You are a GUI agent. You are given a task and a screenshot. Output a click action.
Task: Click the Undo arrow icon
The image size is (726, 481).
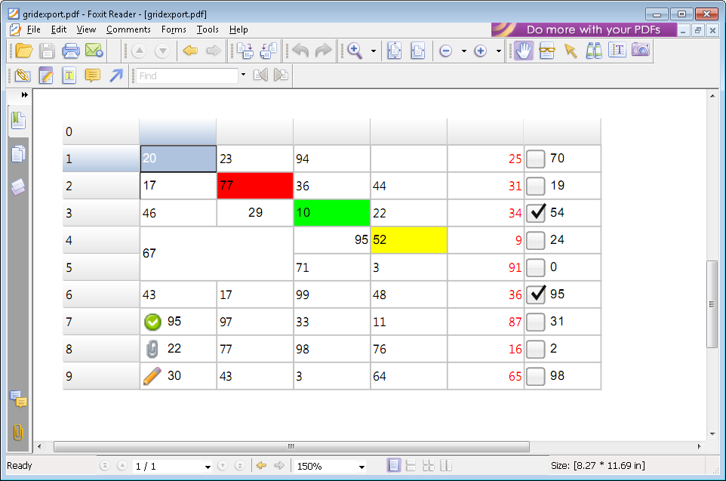[300, 51]
